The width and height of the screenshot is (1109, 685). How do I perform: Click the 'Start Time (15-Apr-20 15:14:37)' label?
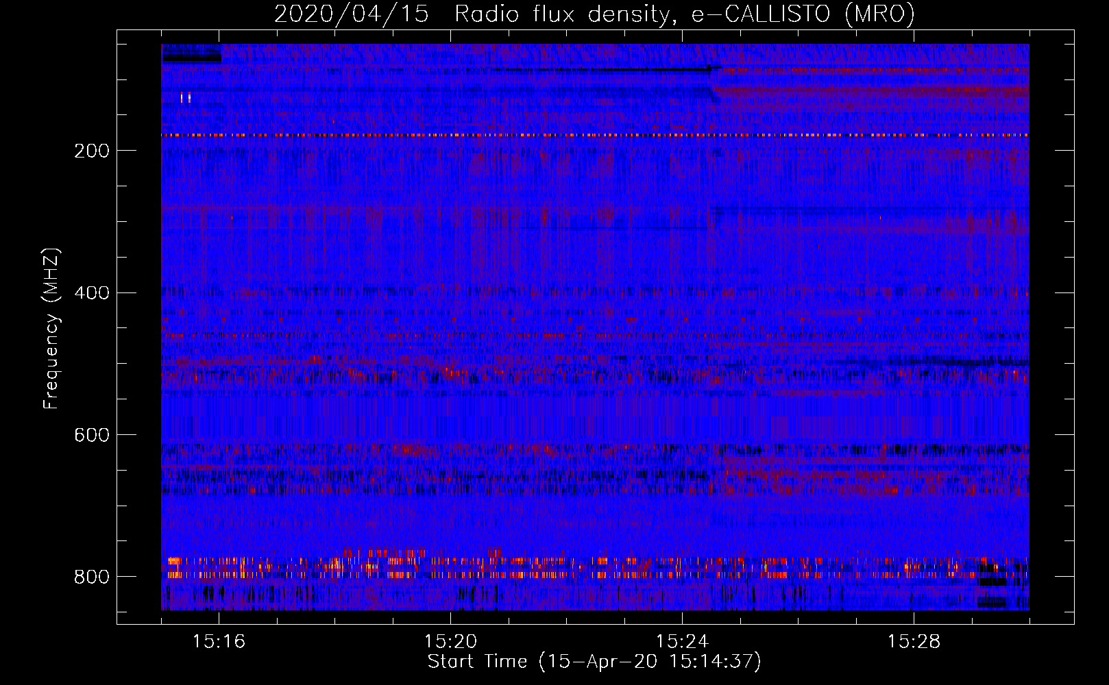[x=594, y=662]
